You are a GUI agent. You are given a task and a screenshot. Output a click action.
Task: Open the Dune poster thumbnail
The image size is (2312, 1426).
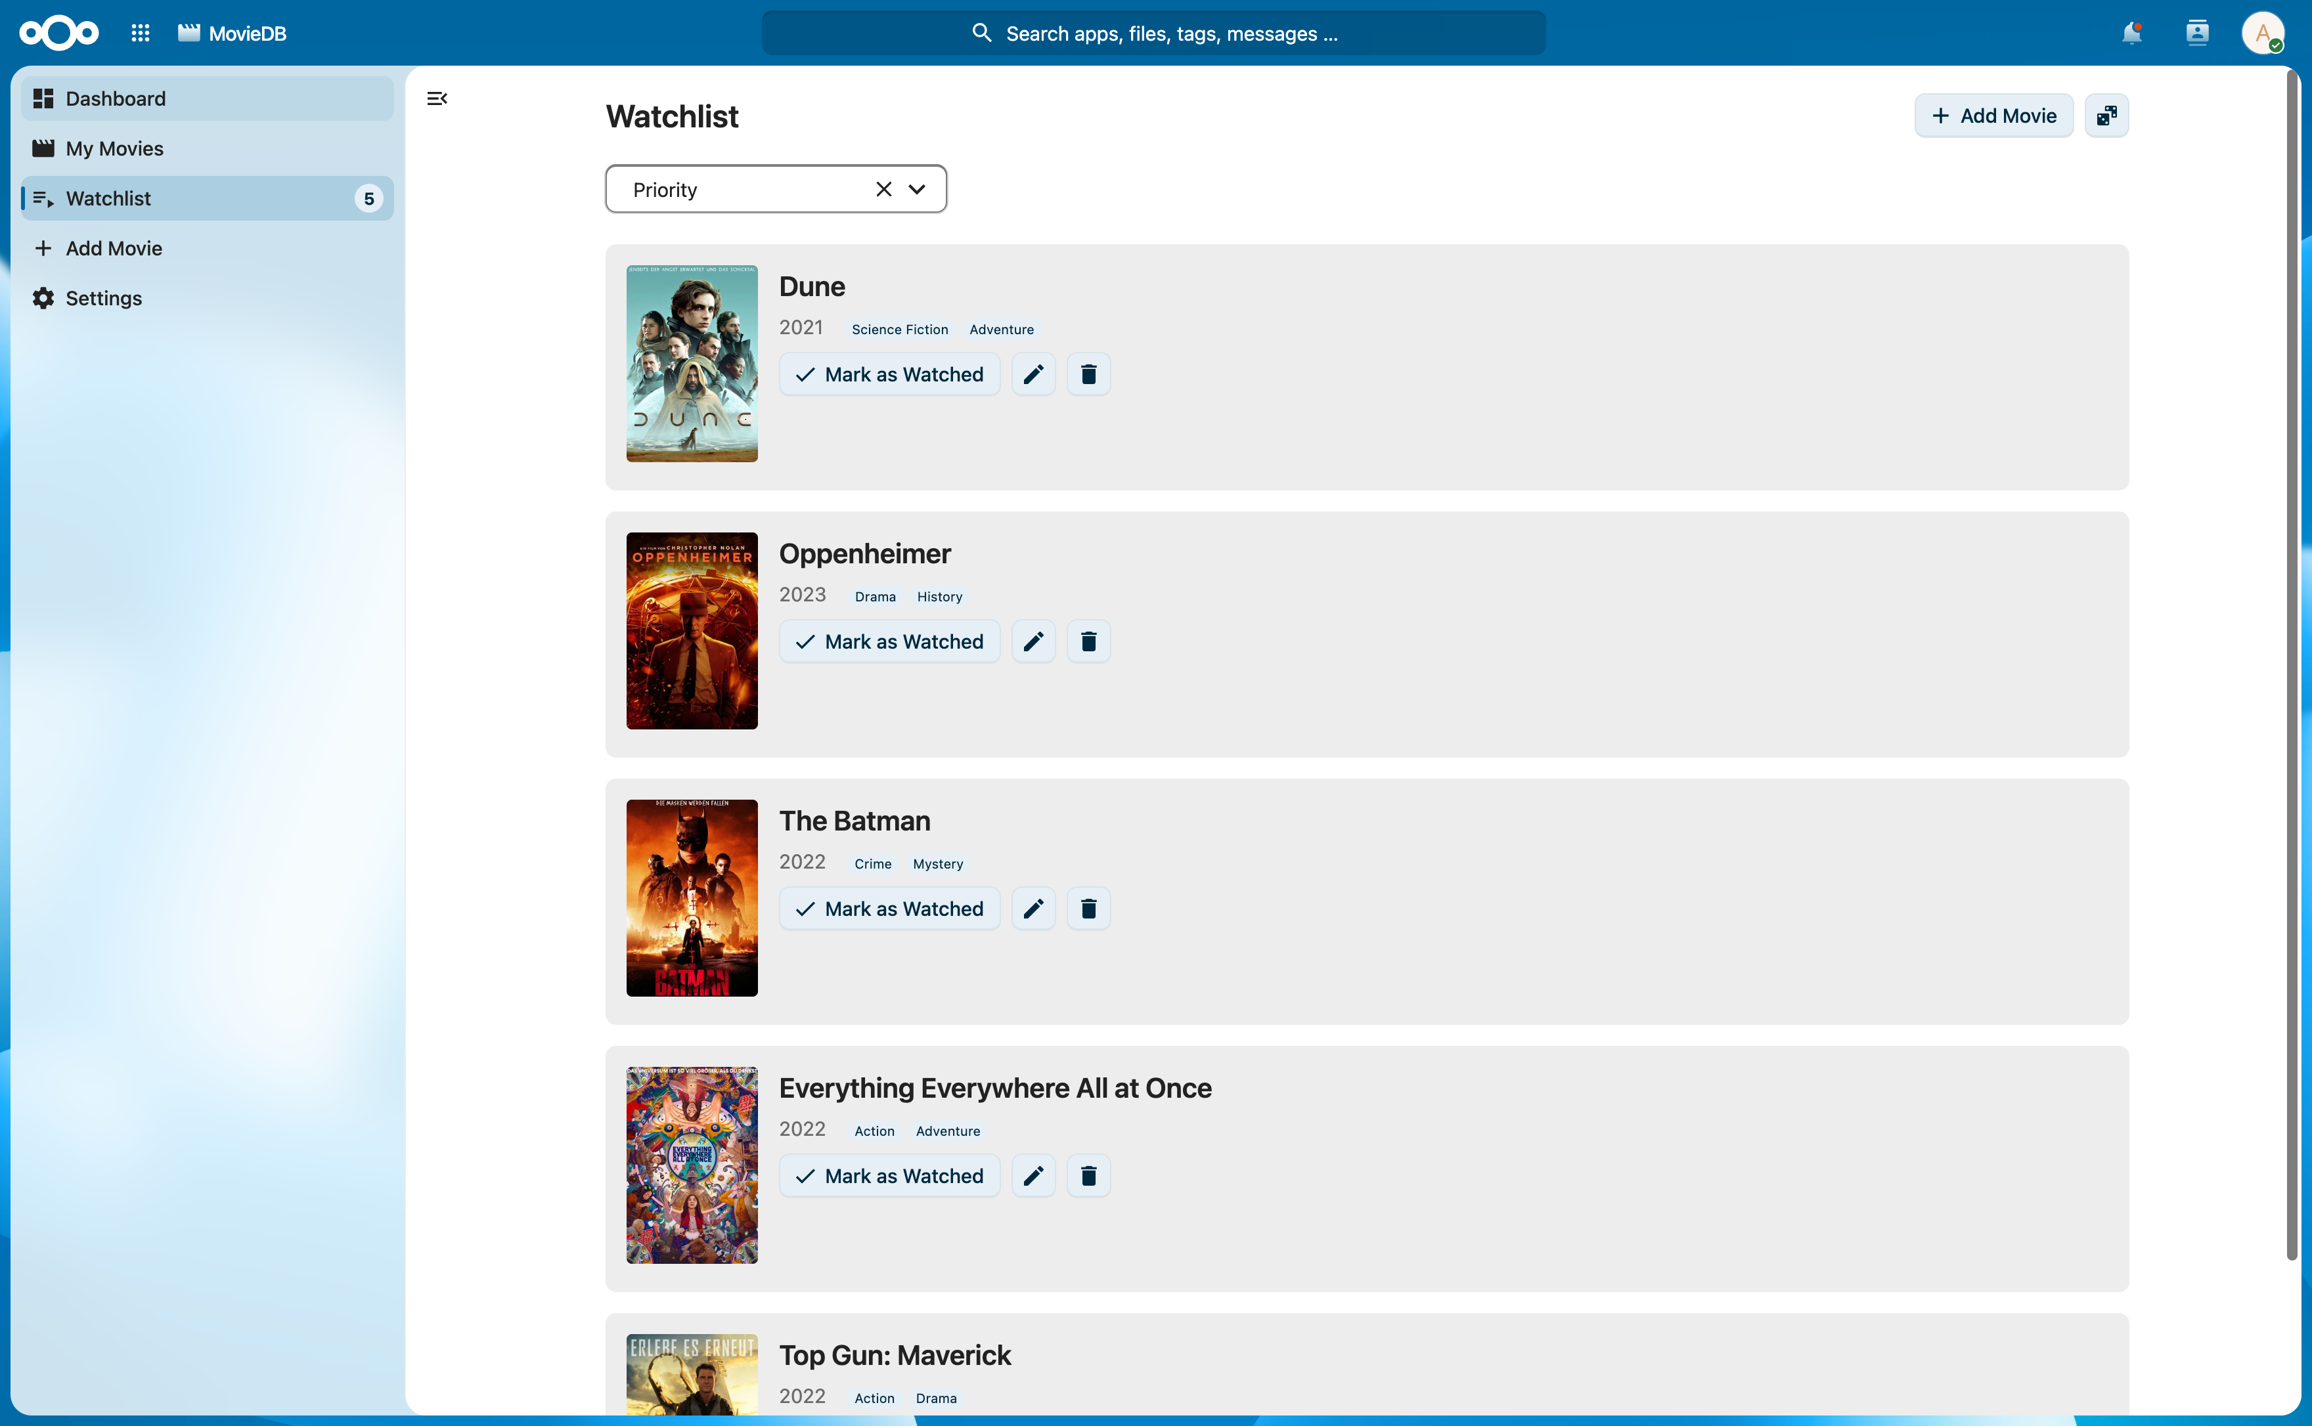point(692,364)
